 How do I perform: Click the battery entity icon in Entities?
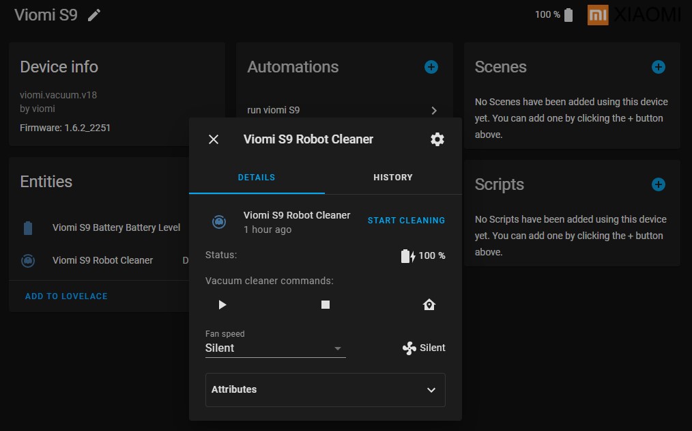(x=28, y=228)
